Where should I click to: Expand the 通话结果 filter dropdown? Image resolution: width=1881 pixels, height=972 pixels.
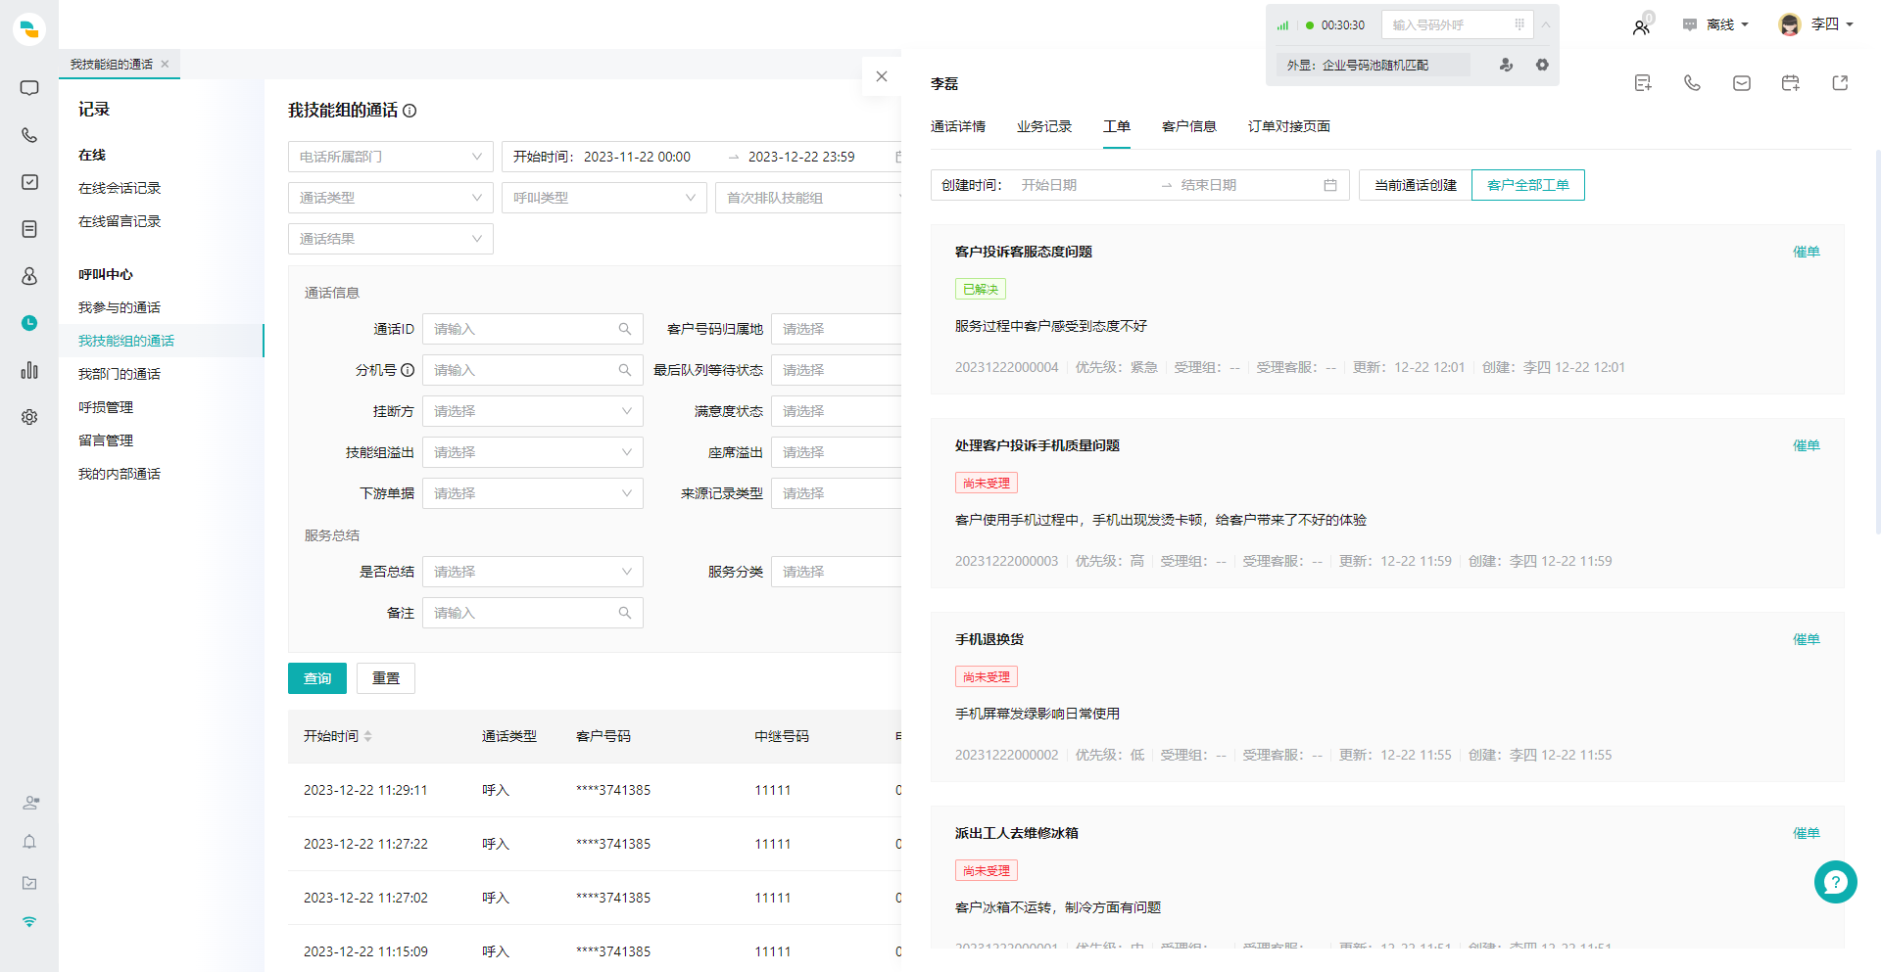pos(391,239)
